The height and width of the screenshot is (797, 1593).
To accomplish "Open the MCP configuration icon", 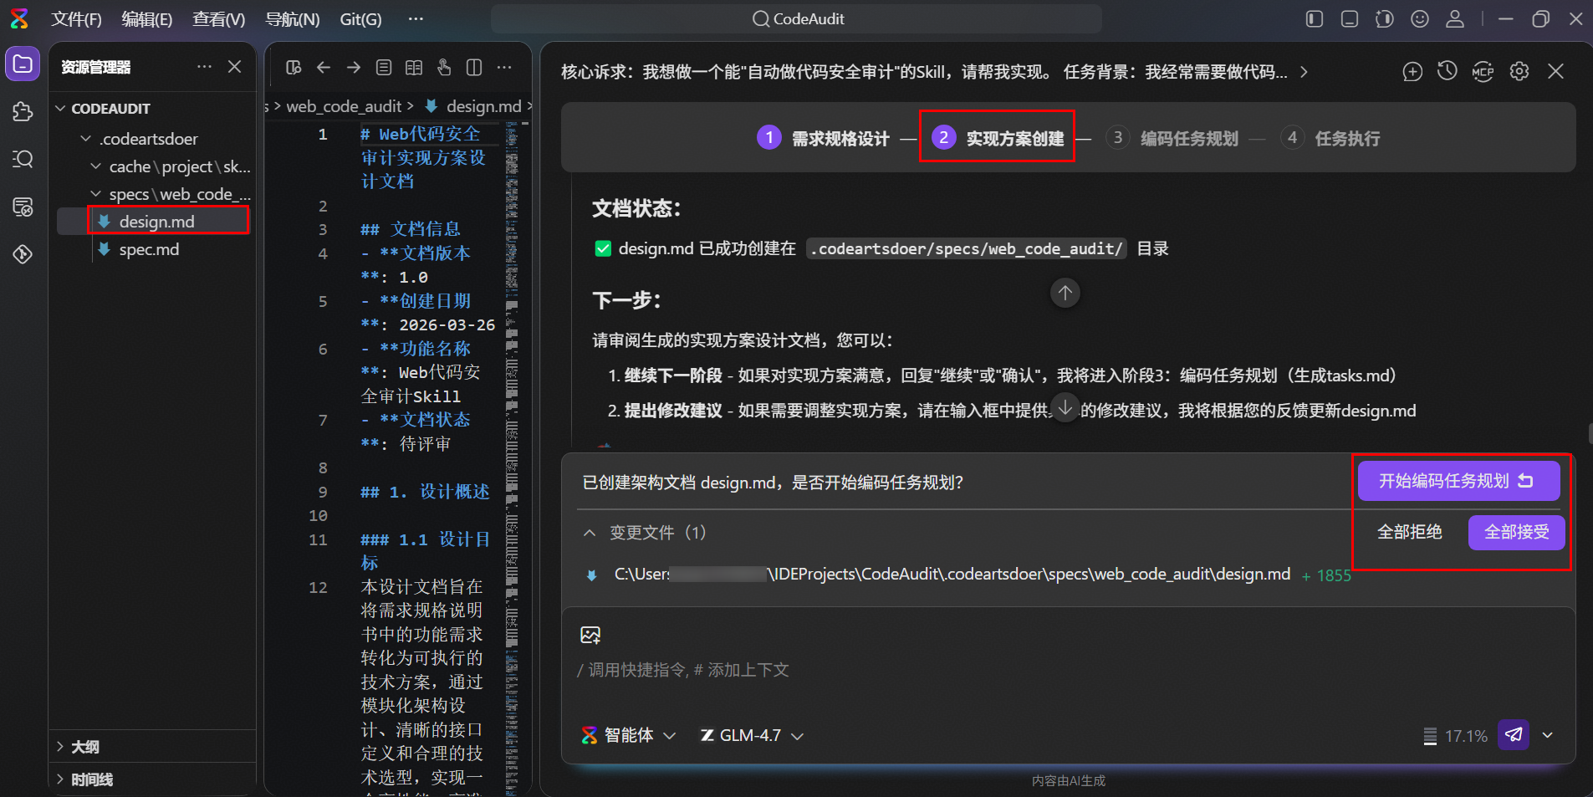I will click(1483, 72).
